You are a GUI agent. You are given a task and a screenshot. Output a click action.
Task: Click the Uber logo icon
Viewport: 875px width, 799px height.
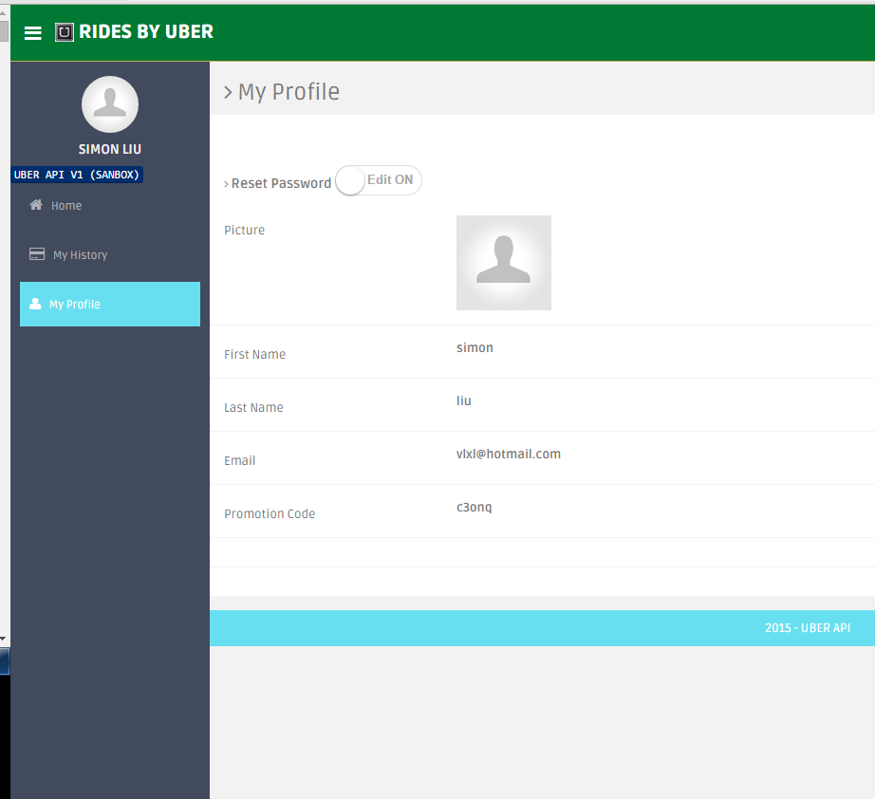tap(65, 32)
